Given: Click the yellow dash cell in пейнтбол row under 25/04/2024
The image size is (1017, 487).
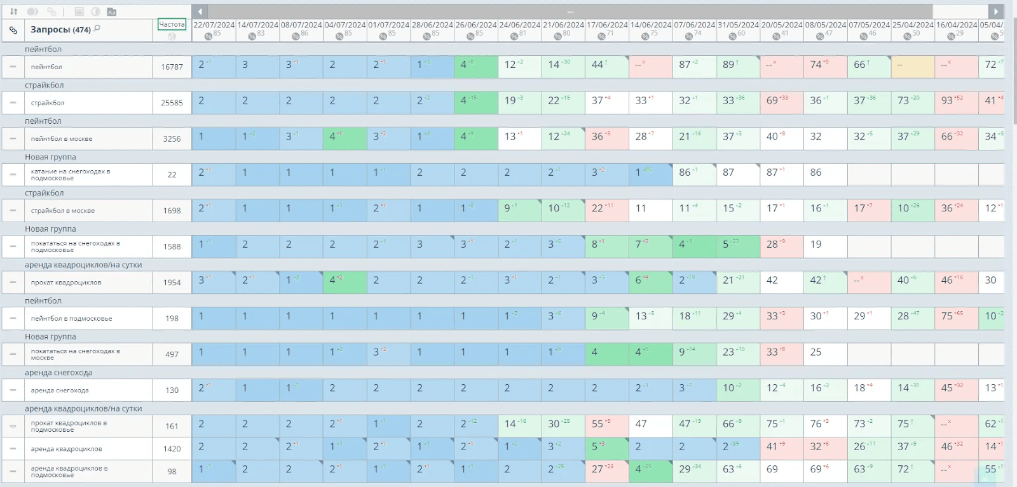Looking at the screenshot, I should tap(913, 67).
